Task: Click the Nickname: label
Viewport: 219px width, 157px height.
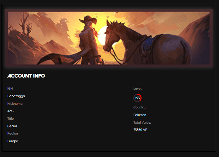Action: coord(15,104)
